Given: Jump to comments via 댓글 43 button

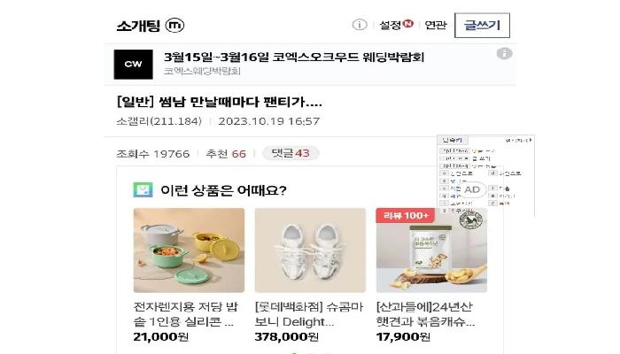Looking at the screenshot, I should pyautogui.click(x=291, y=153).
